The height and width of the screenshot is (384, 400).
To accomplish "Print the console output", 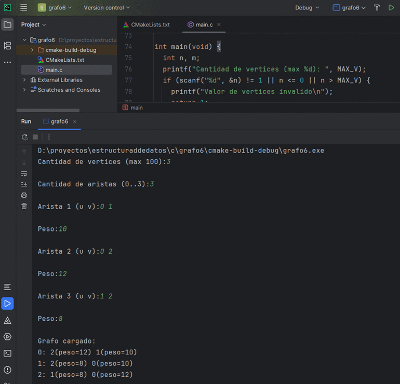I will 24,195.
